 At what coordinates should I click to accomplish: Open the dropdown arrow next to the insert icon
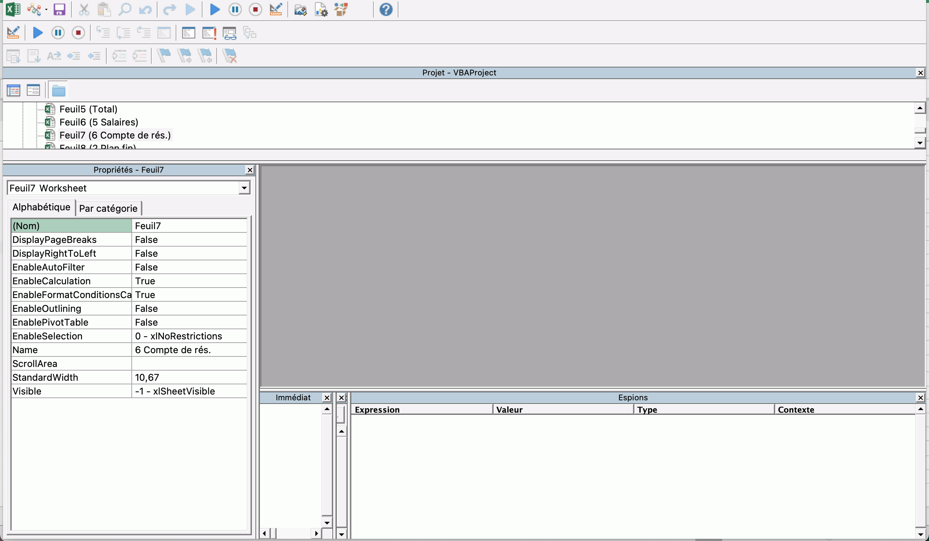click(x=46, y=9)
